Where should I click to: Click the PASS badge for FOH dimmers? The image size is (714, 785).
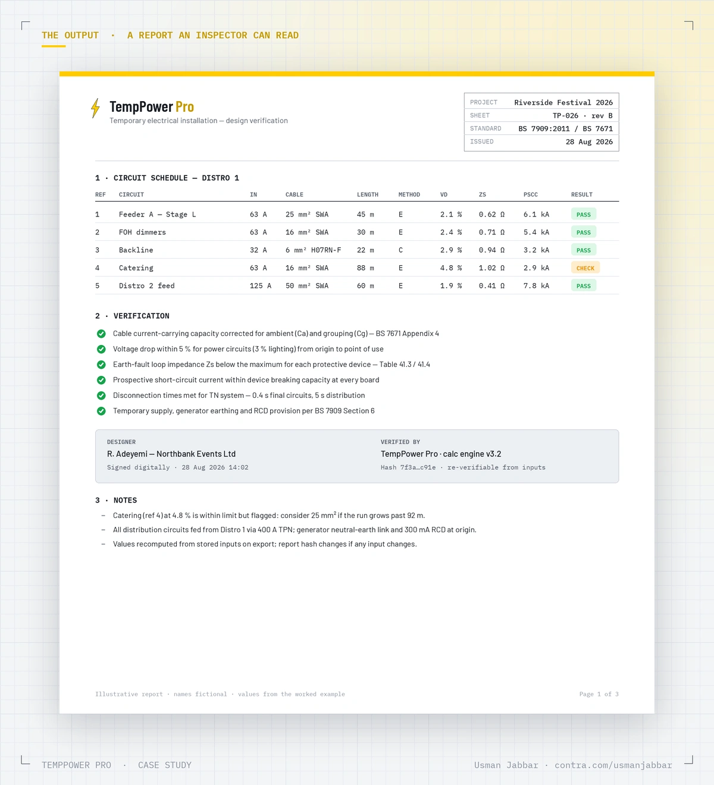click(x=584, y=232)
